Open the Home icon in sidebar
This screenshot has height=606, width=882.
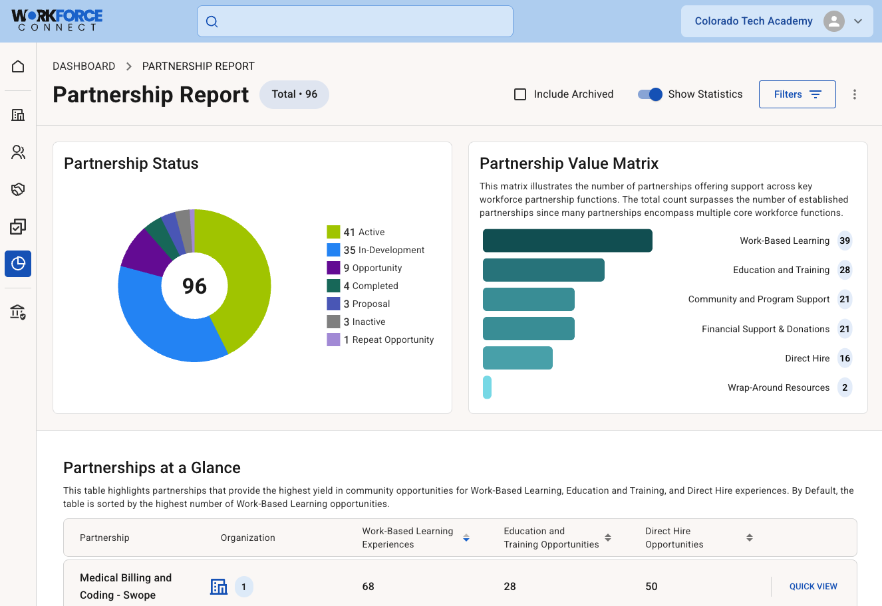(18, 66)
